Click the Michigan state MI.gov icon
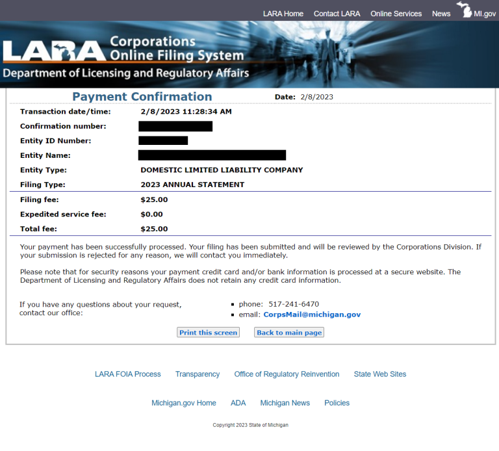 pyautogui.click(x=465, y=10)
